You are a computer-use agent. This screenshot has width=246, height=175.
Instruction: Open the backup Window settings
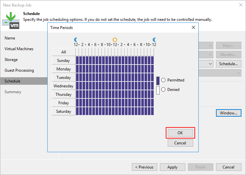click(x=228, y=113)
